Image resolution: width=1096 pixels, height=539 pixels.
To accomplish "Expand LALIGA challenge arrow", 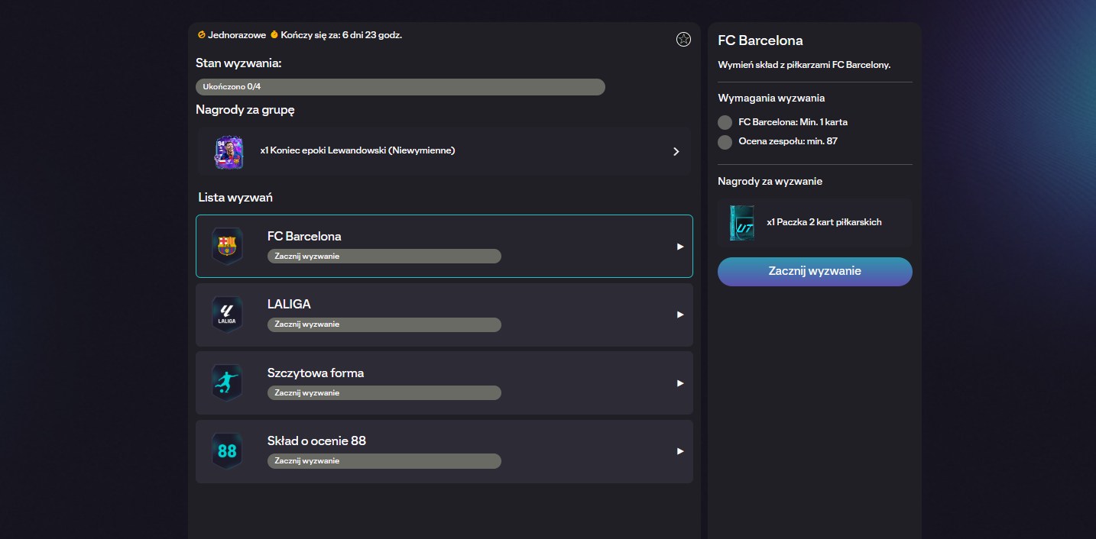I will [680, 315].
